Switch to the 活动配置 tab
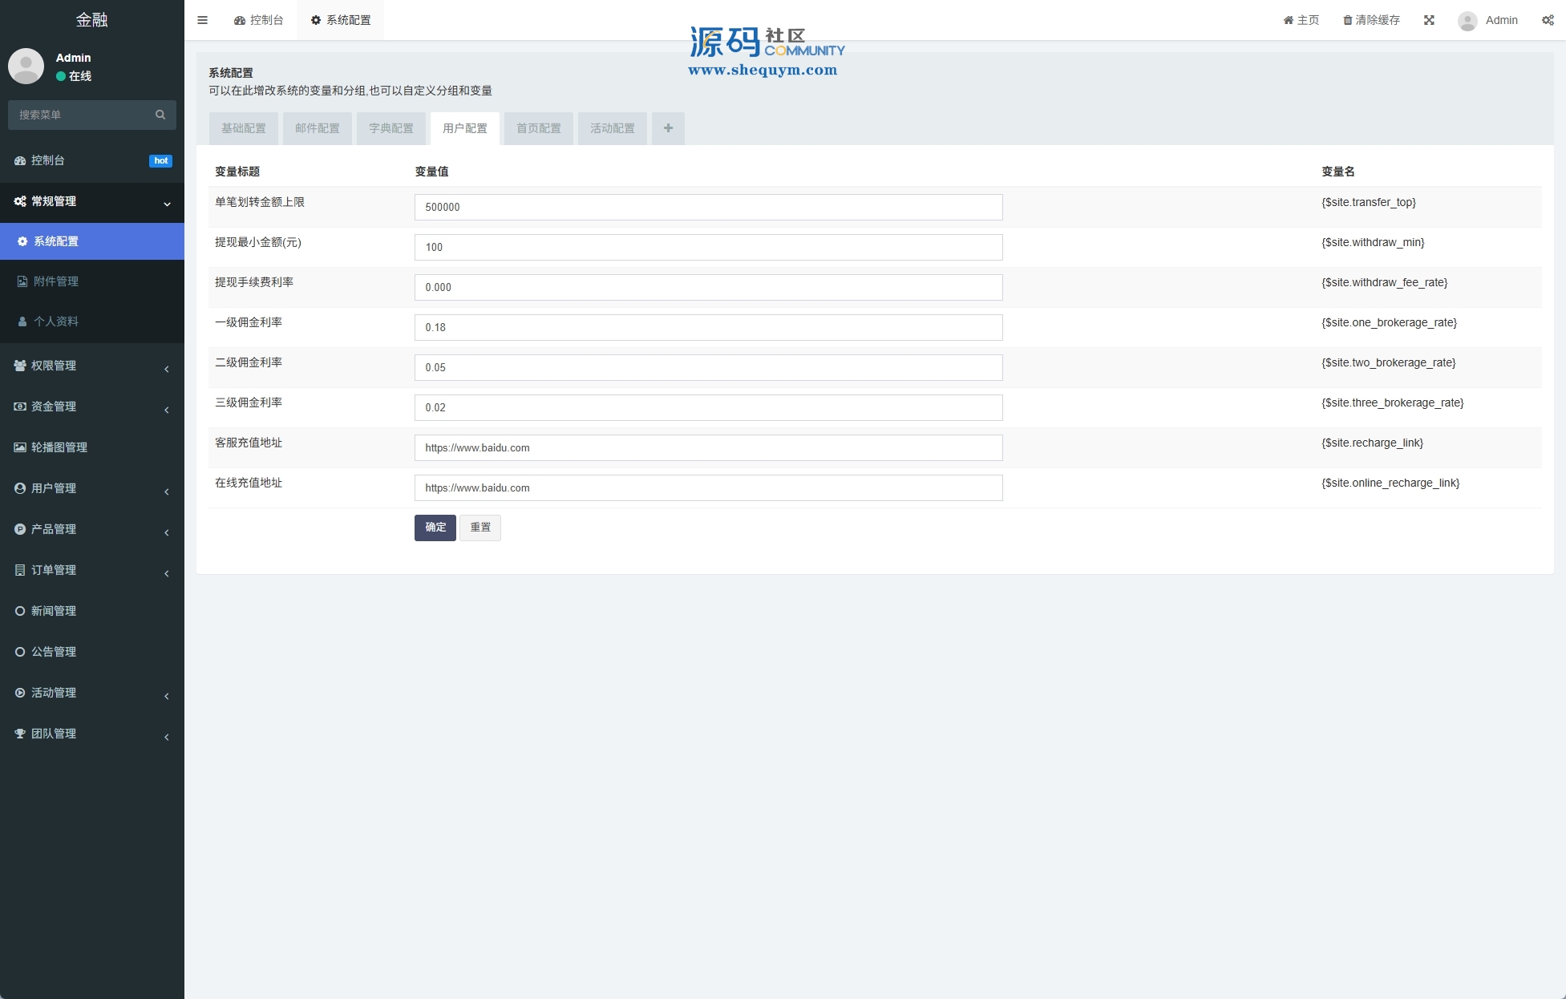This screenshot has height=999, width=1566. pyautogui.click(x=613, y=128)
